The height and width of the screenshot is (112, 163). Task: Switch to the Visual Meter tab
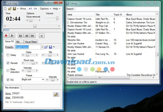[x=31, y=42]
